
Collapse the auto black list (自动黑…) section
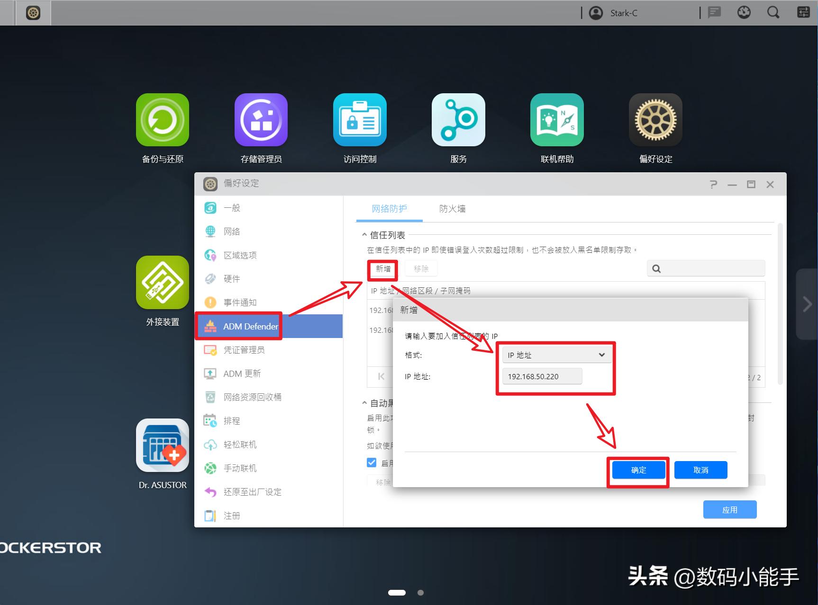[364, 403]
